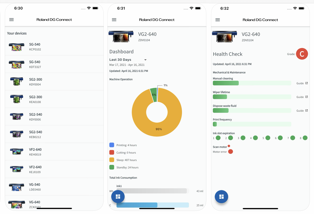The height and width of the screenshot is (214, 314).
Task: Click the 'Mechanical & Maintenance' heading
Action: (229, 72)
